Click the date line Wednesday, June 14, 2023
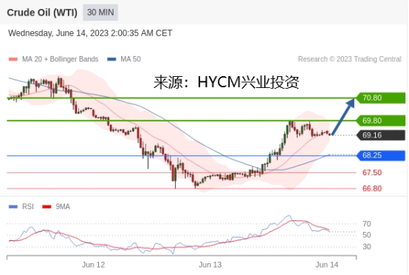The height and width of the screenshot is (275, 409). 90,33
